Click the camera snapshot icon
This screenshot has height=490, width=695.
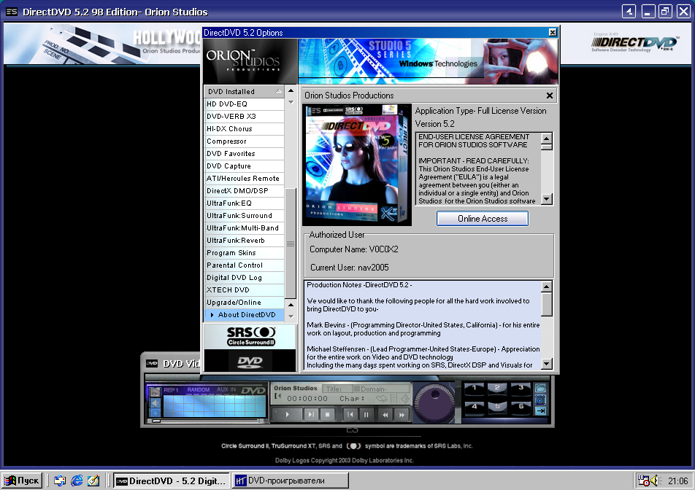tap(540, 400)
